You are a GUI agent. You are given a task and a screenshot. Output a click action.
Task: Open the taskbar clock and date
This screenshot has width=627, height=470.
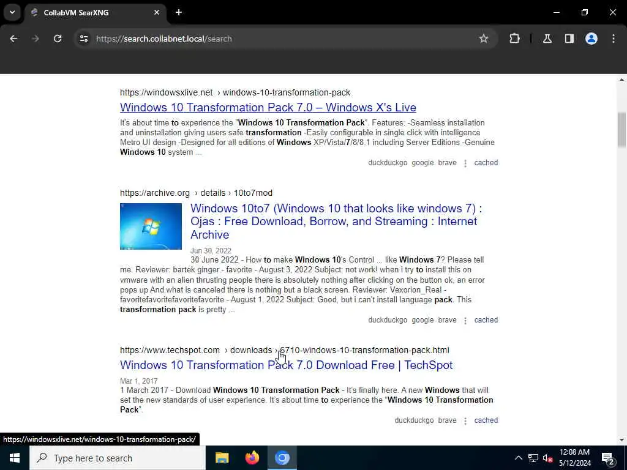tap(574, 458)
